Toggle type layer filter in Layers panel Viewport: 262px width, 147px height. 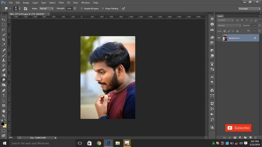[246, 20]
